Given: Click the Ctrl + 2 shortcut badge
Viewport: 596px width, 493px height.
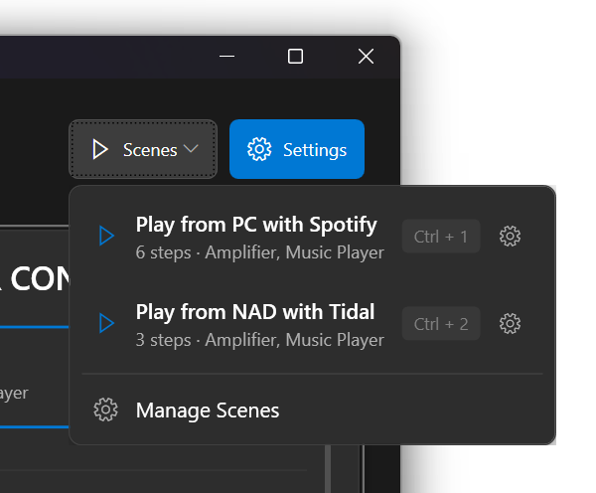Looking at the screenshot, I should click(x=441, y=324).
